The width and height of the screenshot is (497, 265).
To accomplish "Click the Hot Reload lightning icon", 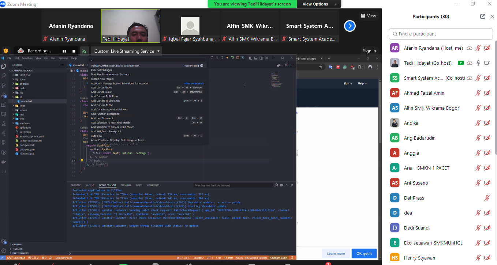I will pyautogui.click(x=227, y=57).
